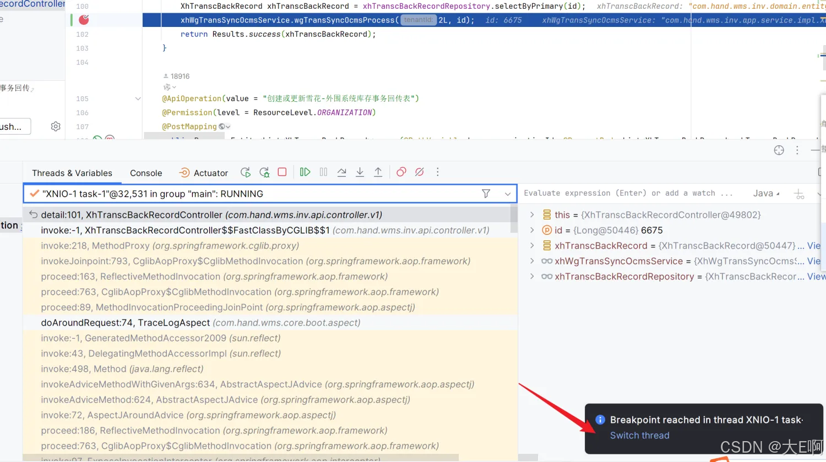Open the thread selector dropdown arrow
The image size is (826, 462).
pos(508,194)
